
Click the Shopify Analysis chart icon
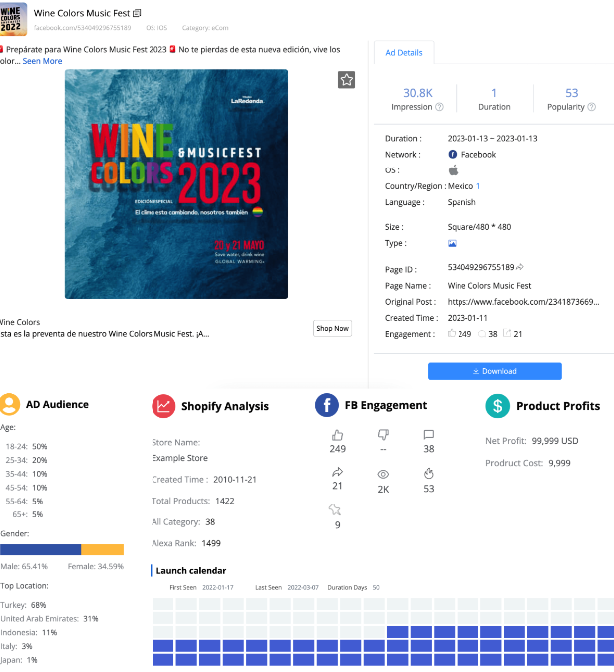click(x=163, y=406)
